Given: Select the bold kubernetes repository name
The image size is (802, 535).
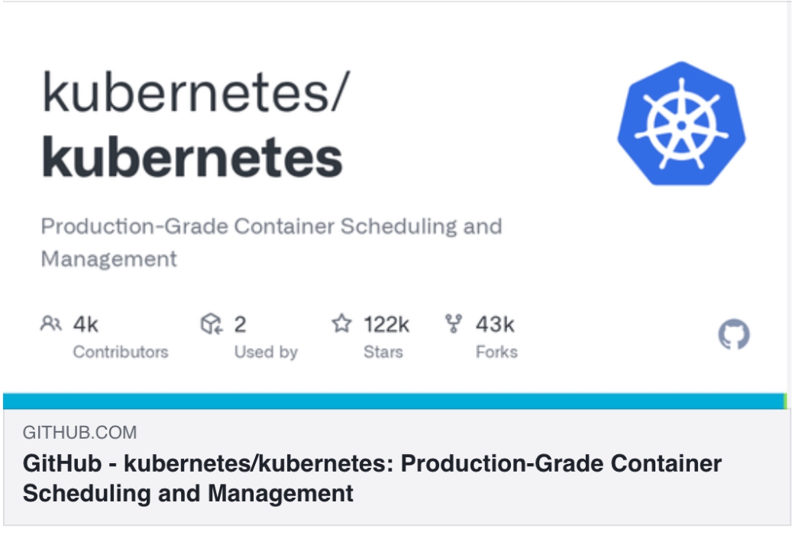Looking at the screenshot, I should pos(192,157).
